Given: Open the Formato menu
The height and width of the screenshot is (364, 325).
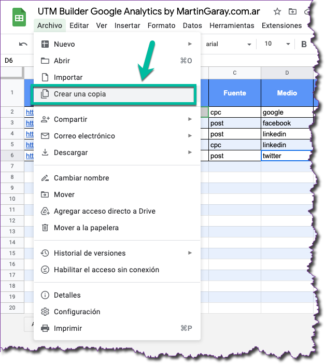Looking at the screenshot, I should 162,25.
